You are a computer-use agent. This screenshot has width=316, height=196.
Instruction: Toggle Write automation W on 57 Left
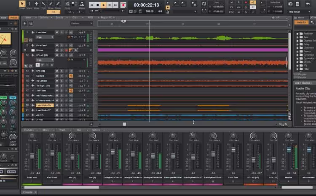click(x=42, y=65)
